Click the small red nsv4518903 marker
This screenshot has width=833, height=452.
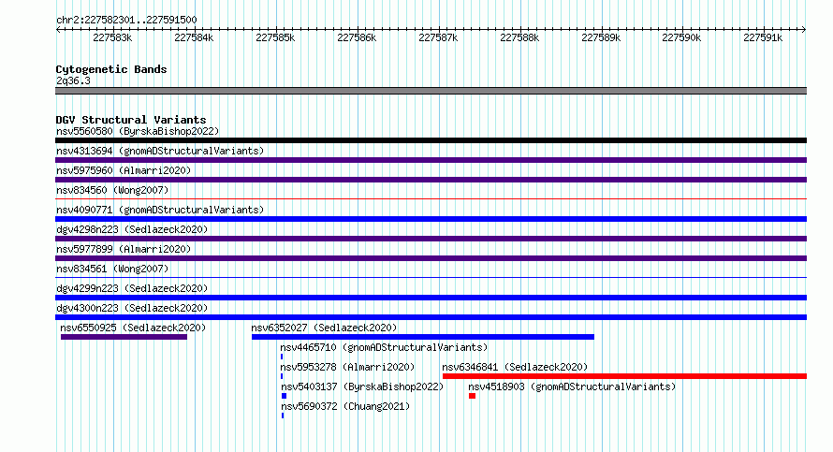pos(472,396)
